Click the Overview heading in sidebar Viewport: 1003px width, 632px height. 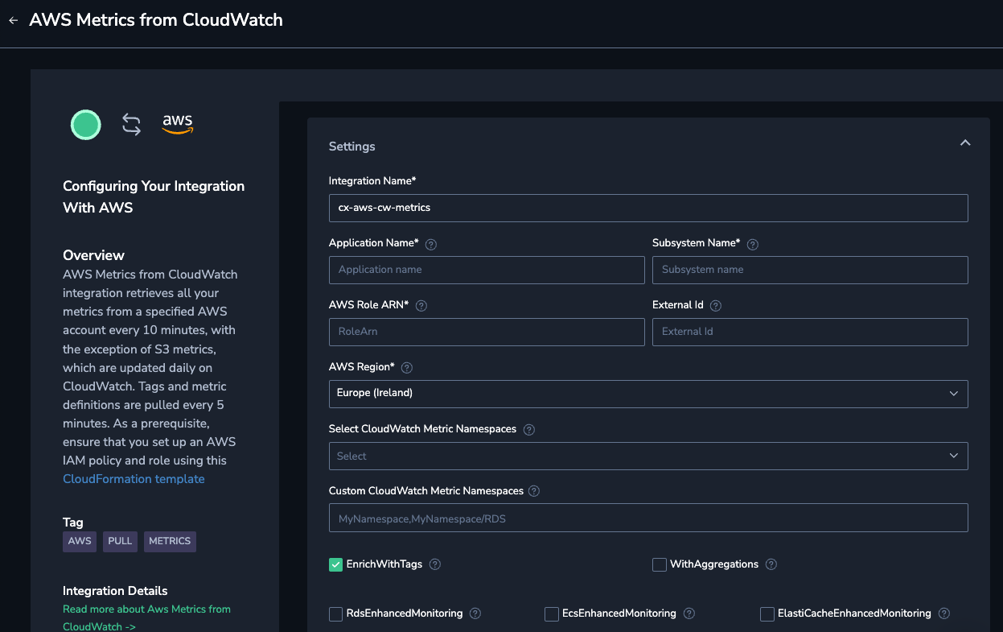coord(94,255)
